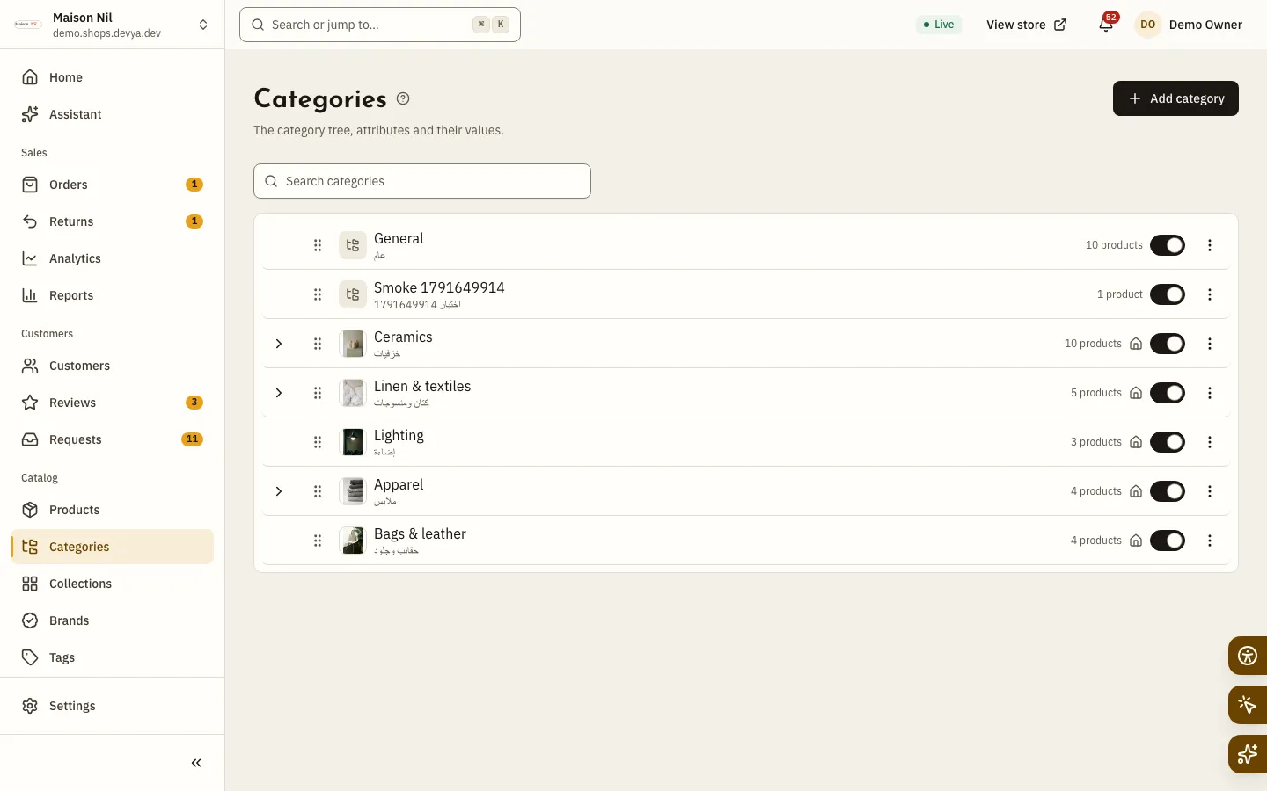Open more options for Bags & leather category
1267x791 pixels.
coord(1210,541)
